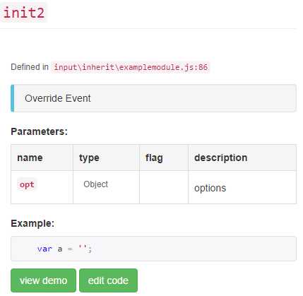Click the Object type cell

point(106,187)
